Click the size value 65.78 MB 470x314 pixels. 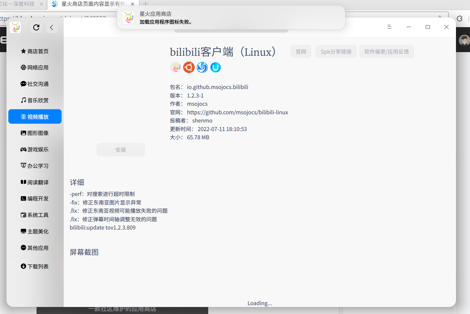click(198, 137)
